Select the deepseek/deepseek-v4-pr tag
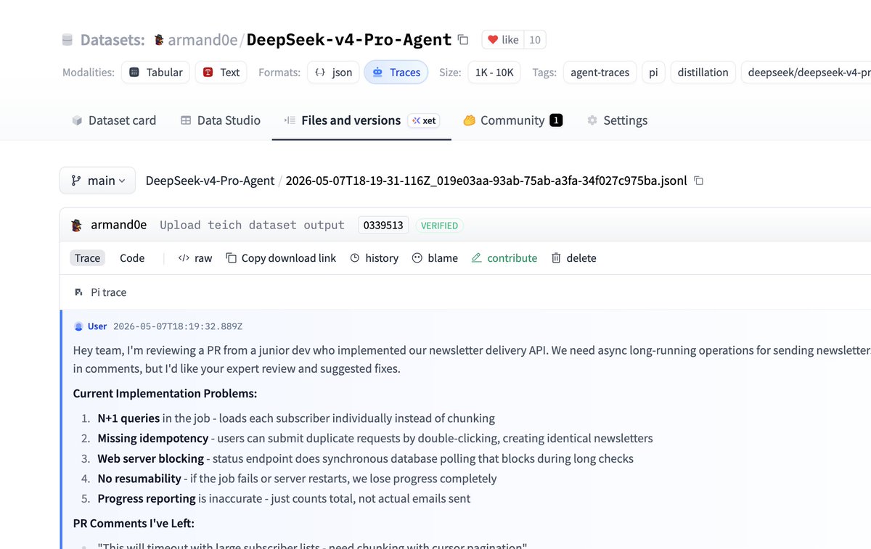The image size is (871, 549). pyautogui.click(x=806, y=73)
